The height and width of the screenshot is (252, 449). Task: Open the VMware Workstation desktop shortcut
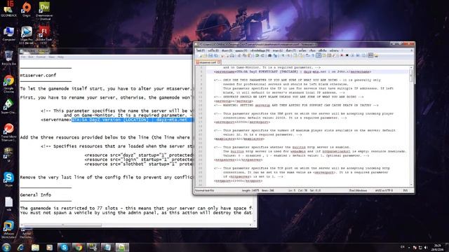pos(8,230)
